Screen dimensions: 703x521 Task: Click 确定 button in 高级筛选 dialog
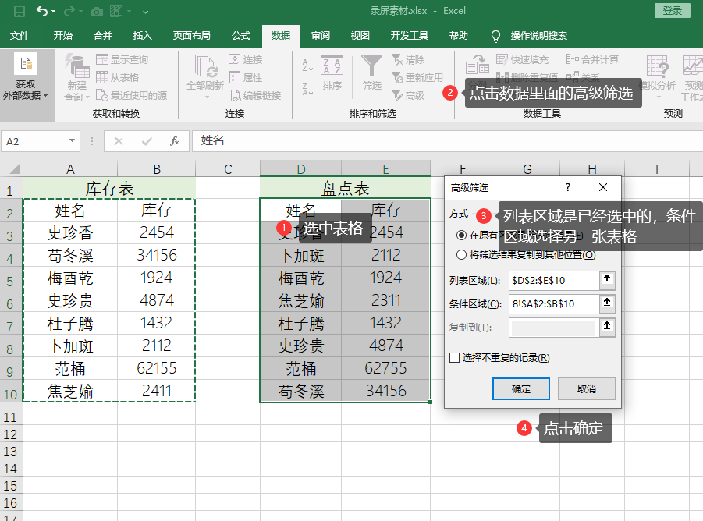(521, 388)
